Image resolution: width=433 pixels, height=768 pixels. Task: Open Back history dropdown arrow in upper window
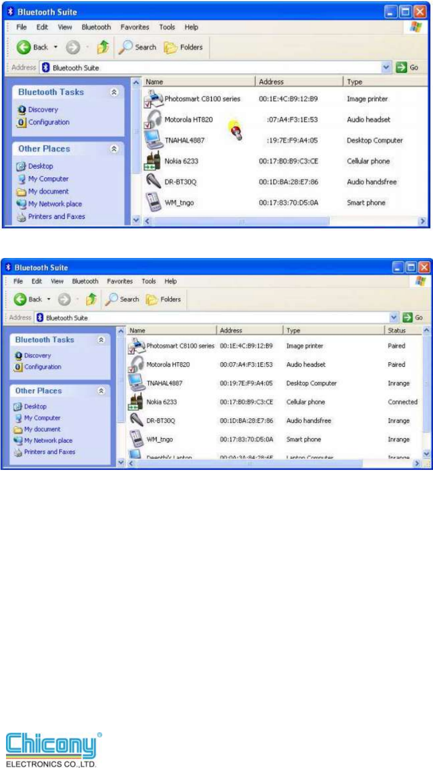click(x=56, y=47)
